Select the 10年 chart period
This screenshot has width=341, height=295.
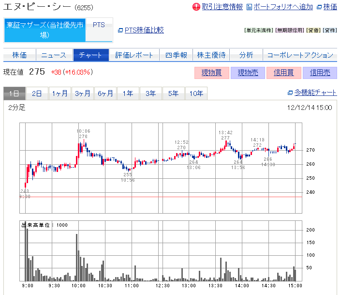click(x=196, y=93)
